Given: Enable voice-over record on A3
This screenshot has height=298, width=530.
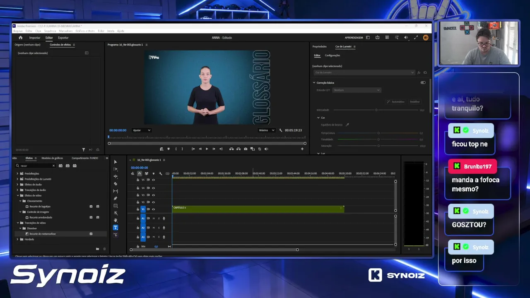Looking at the screenshot, I should (x=164, y=237).
